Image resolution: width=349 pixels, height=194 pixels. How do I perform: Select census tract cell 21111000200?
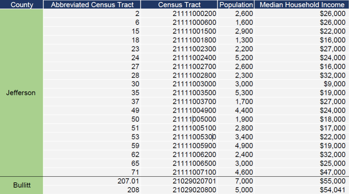coord(194,14)
